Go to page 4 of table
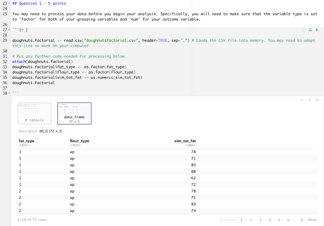 [270, 220]
